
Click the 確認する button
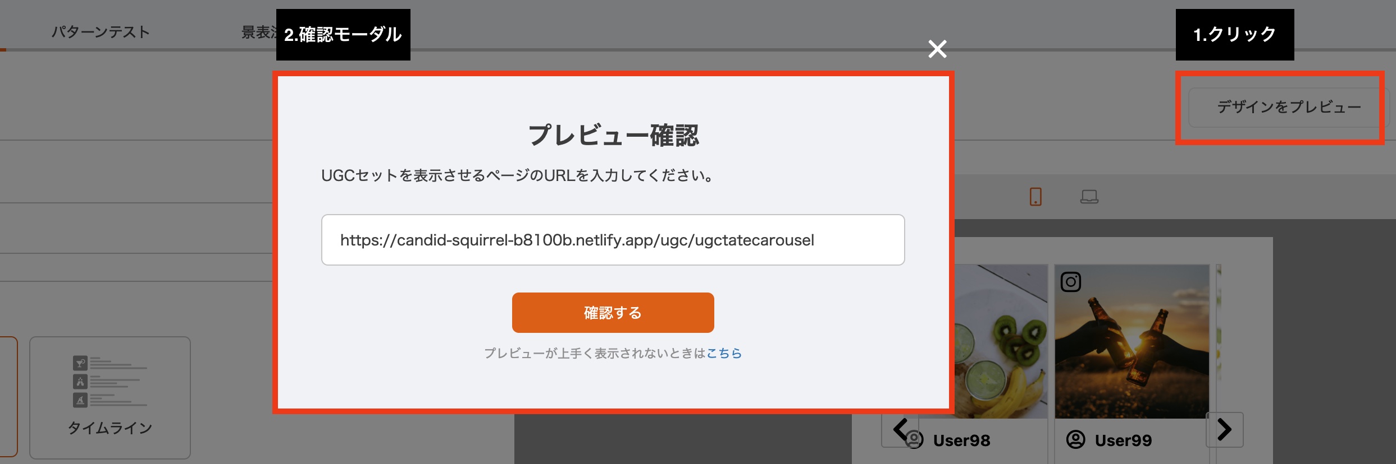tap(613, 313)
